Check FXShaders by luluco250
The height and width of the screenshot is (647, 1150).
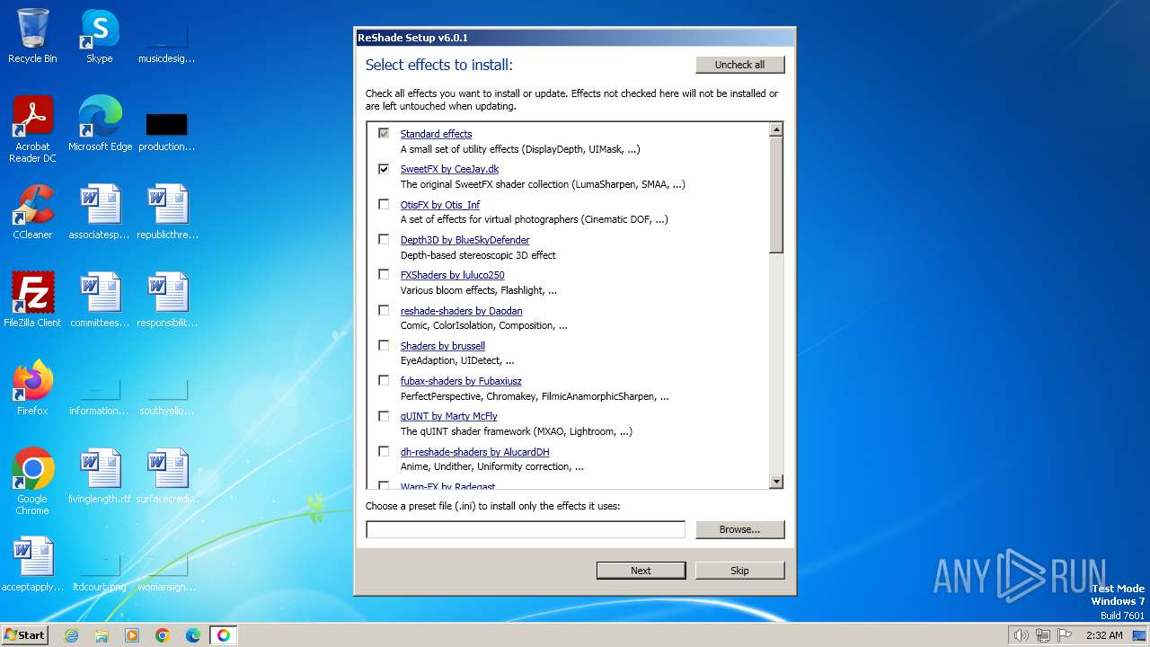point(384,274)
